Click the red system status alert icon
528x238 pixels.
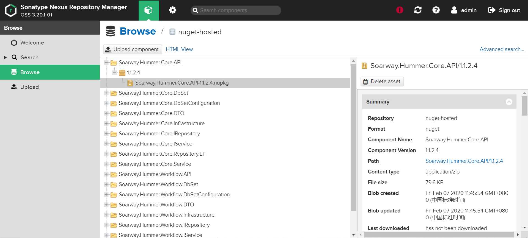pos(400,10)
